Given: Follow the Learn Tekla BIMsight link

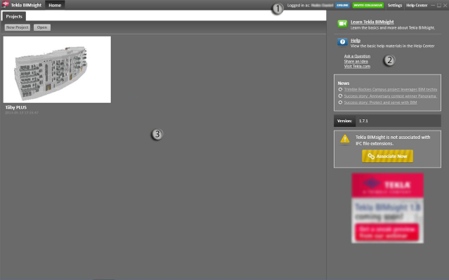Looking at the screenshot, I should [x=372, y=22].
